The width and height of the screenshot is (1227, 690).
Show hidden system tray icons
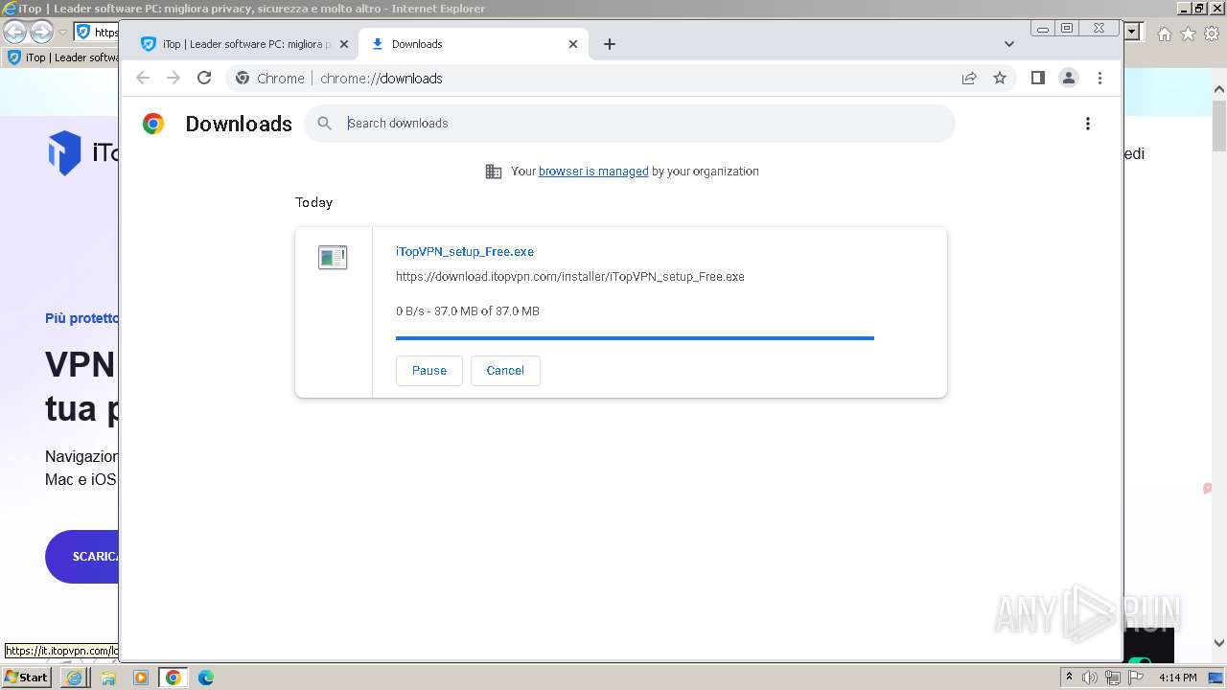[1070, 678]
